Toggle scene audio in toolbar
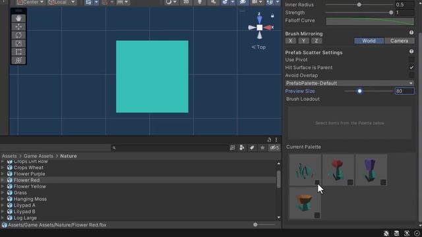Screen dimensions: 422x237 [x=213, y=2]
